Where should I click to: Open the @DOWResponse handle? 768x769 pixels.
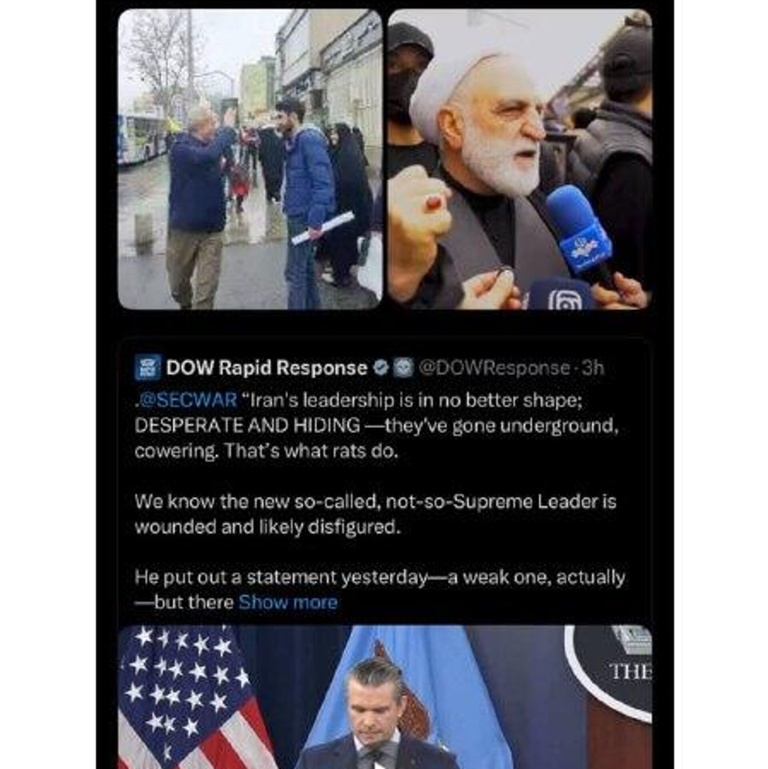[x=494, y=367]
